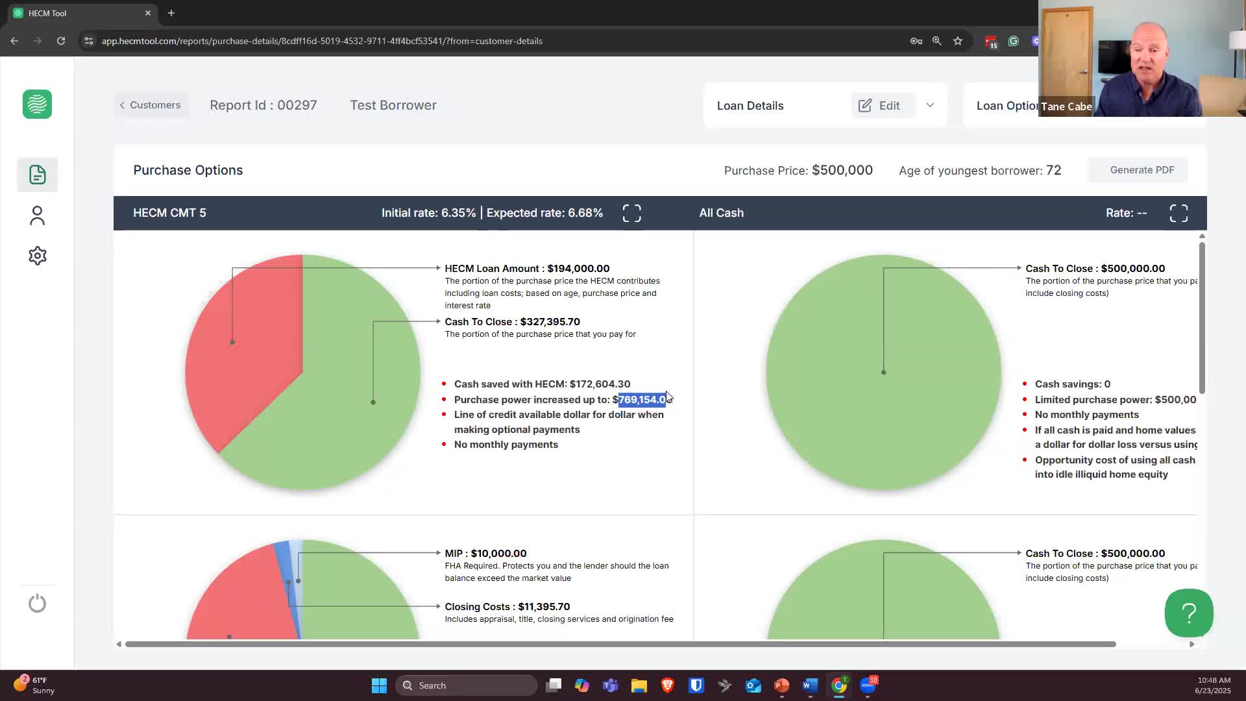Open Brave browser from taskbar
1246x701 pixels.
click(x=667, y=685)
